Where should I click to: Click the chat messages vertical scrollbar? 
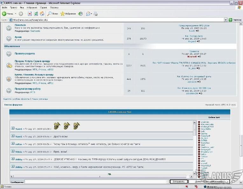(195, 148)
